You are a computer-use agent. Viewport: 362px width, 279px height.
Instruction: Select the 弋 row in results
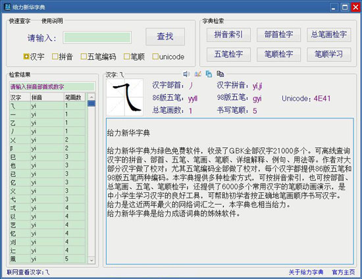pyautogui.click(x=47, y=199)
